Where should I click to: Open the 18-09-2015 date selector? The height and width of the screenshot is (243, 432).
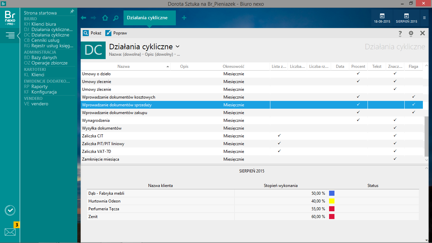tap(382, 18)
